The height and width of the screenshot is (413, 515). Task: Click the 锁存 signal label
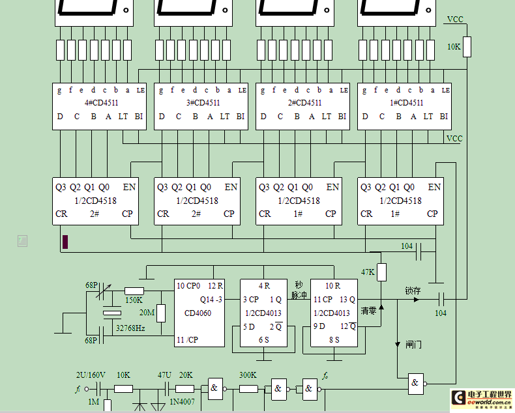[x=413, y=291]
